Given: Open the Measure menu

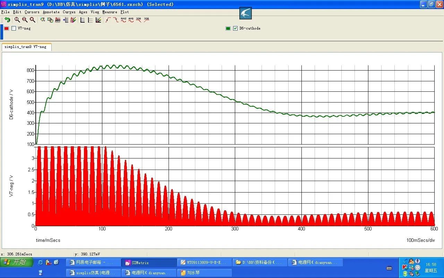Looking at the screenshot, I should coord(110,12).
